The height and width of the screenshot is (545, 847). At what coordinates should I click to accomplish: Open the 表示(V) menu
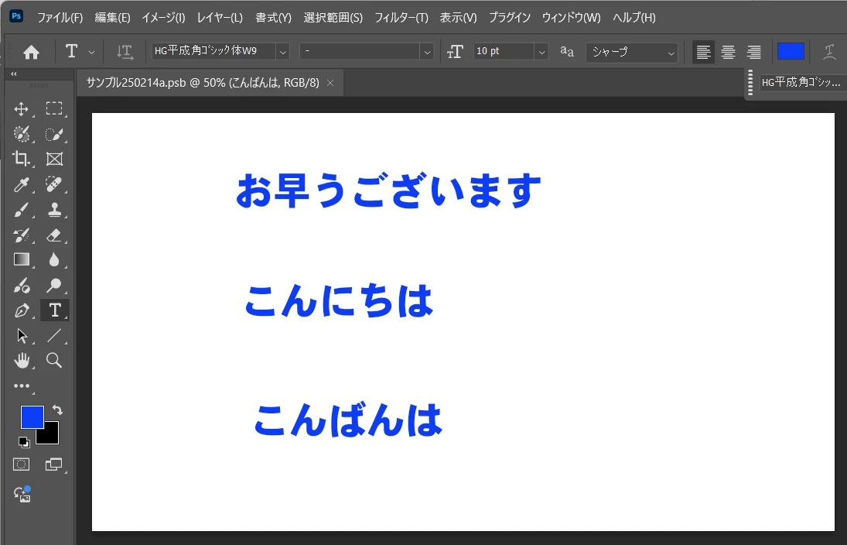point(458,18)
